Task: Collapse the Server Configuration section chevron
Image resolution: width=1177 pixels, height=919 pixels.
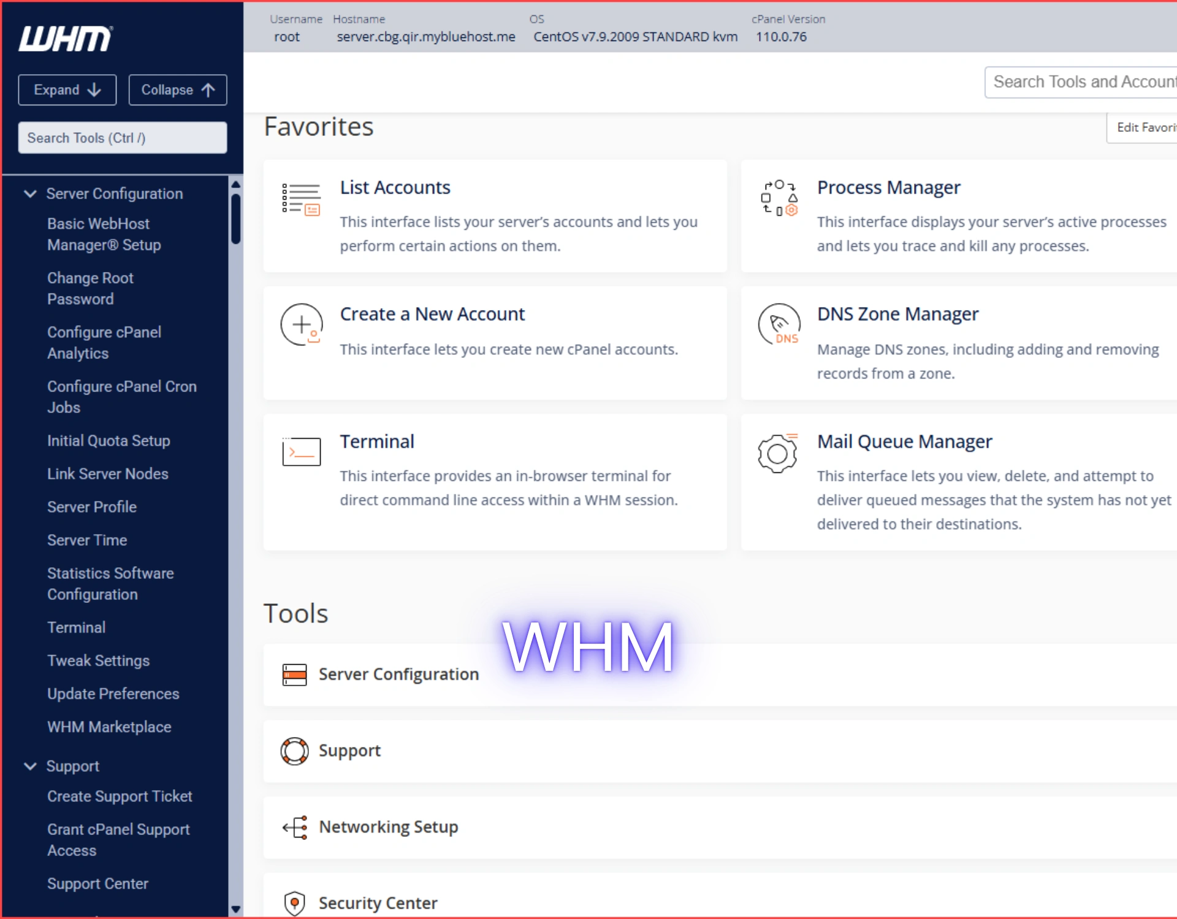Action: pos(30,194)
